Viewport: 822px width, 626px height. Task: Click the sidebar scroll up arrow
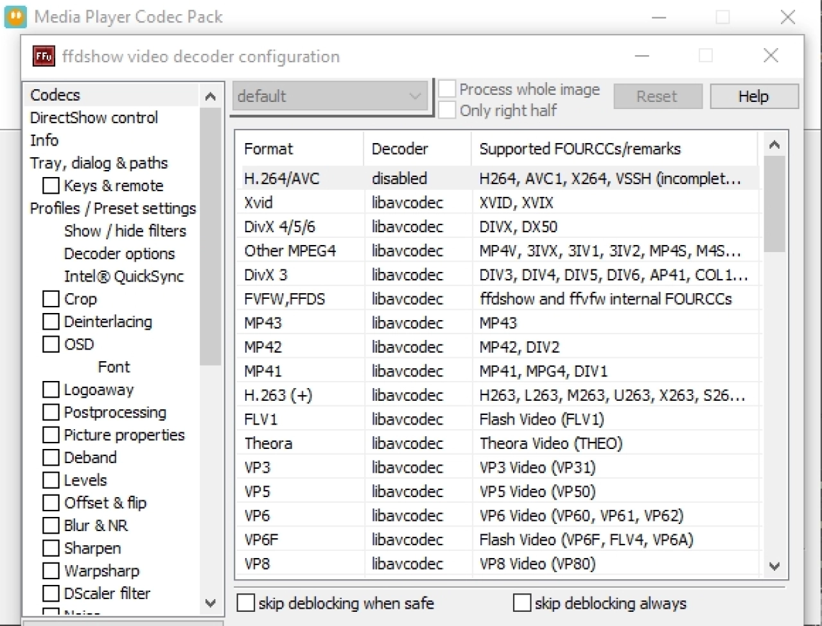coord(210,96)
